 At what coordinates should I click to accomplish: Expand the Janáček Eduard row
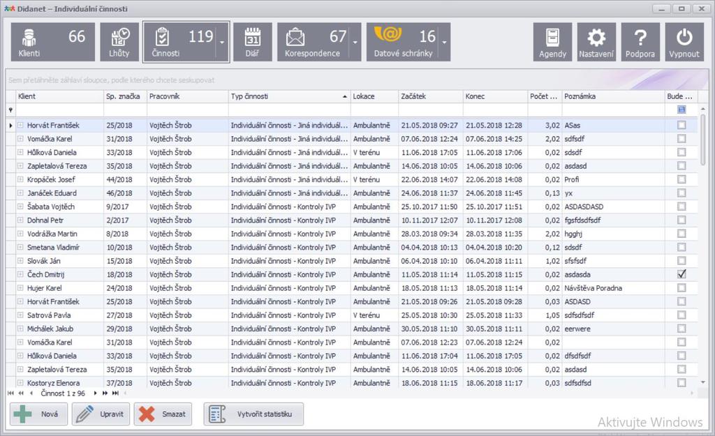click(x=20, y=193)
